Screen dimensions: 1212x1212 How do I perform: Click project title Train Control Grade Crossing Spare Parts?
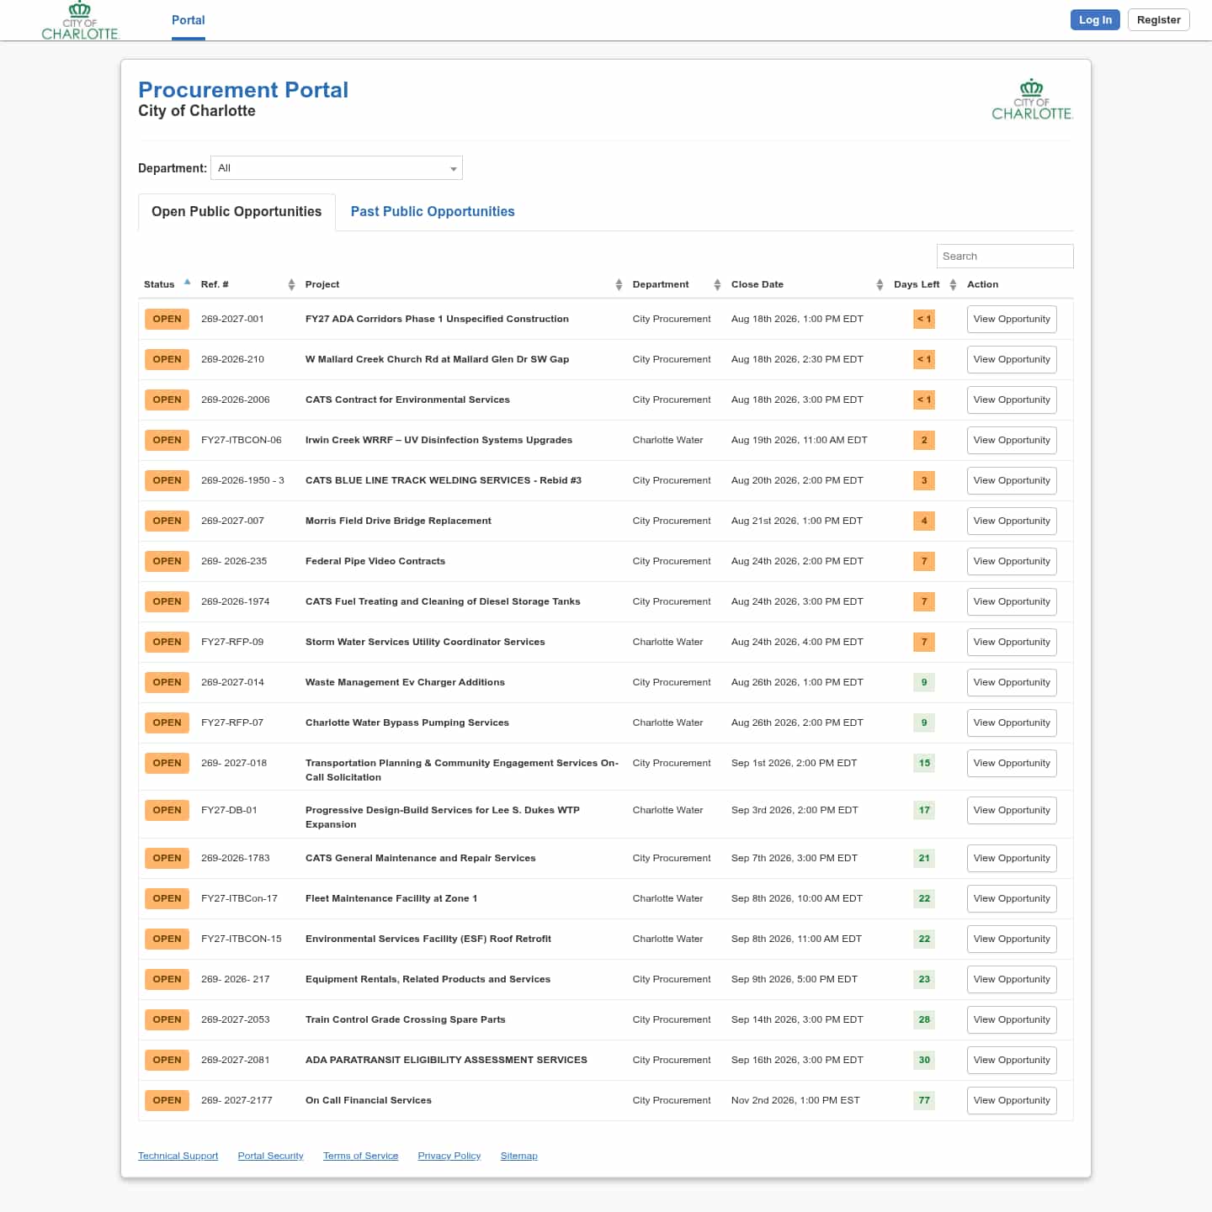tap(406, 1019)
